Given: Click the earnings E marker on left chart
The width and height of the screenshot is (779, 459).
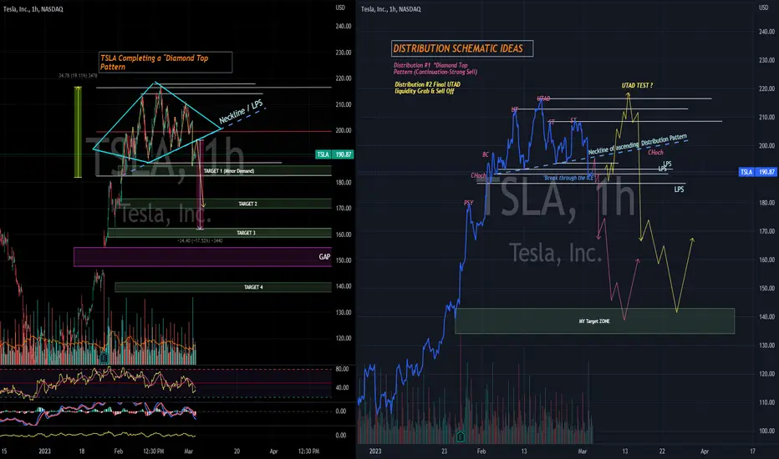Looking at the screenshot, I should [104, 357].
